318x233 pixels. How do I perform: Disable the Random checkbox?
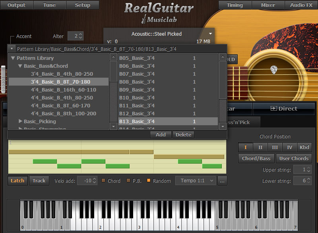pyautogui.click(x=149, y=180)
